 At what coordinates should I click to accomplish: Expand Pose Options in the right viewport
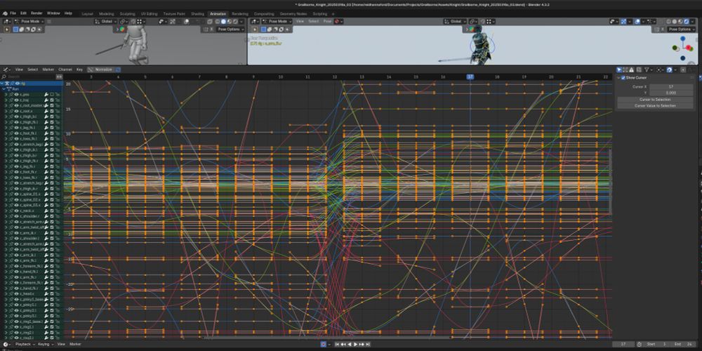coord(680,29)
